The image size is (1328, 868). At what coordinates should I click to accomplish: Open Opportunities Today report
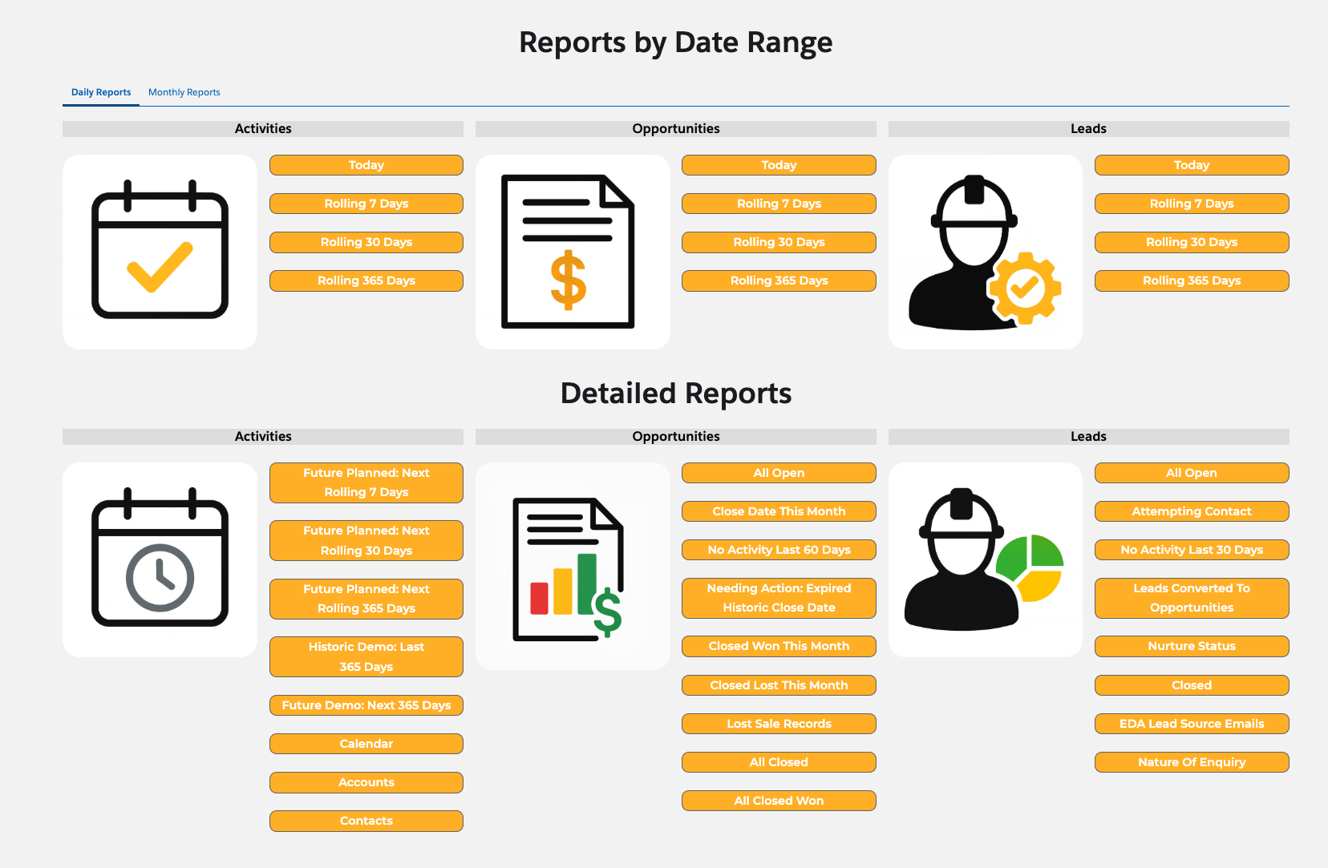[779, 165]
